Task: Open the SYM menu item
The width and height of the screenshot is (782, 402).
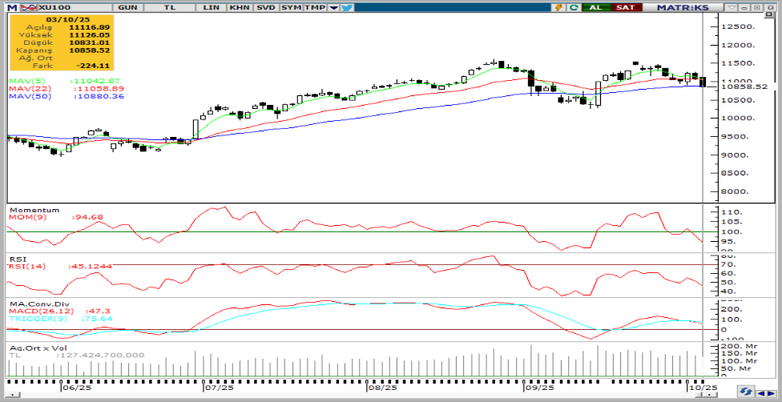Action: pyautogui.click(x=290, y=7)
